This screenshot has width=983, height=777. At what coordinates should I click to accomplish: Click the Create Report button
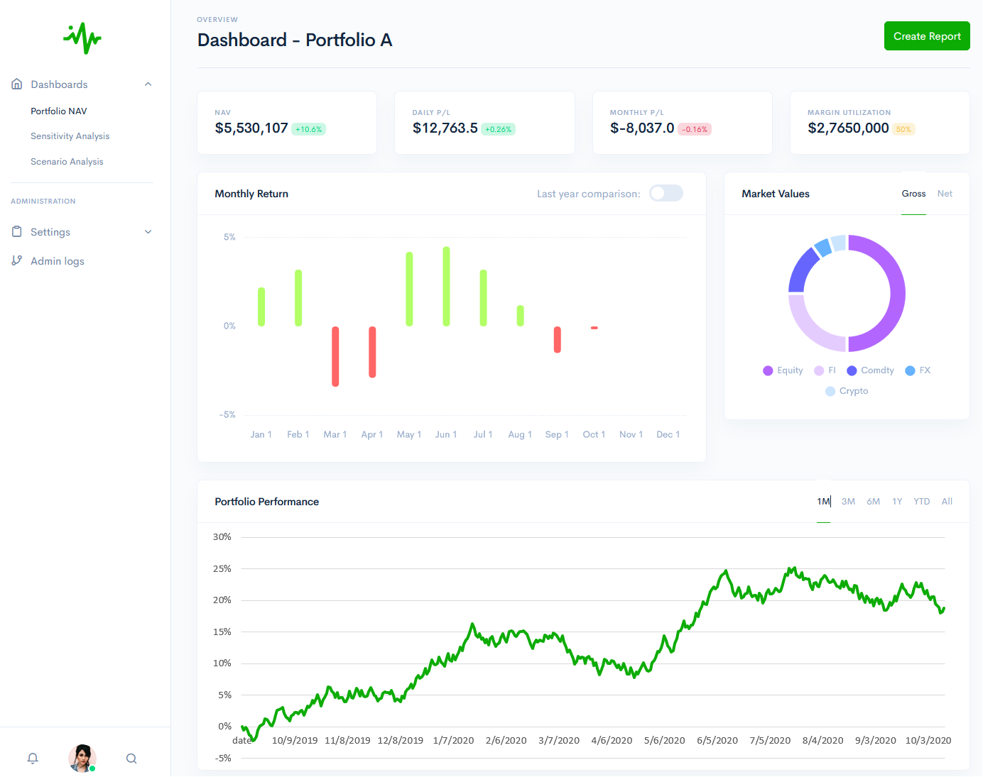tap(926, 36)
